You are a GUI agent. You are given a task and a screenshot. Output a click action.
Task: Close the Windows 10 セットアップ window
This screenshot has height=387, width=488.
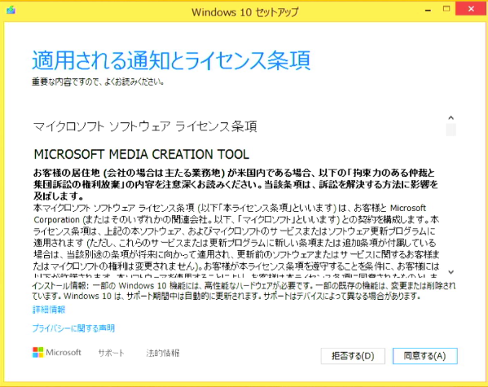tap(471, 9)
